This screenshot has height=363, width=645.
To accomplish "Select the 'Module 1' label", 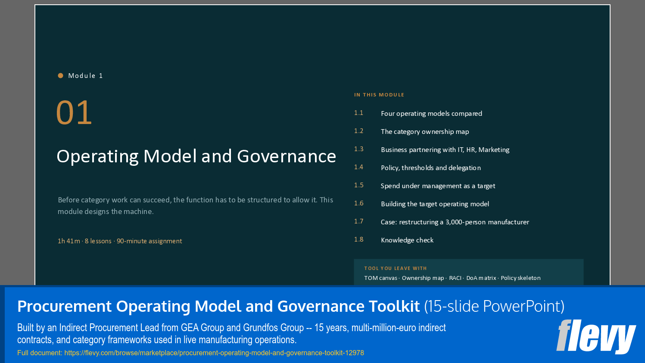I will 85,75.
